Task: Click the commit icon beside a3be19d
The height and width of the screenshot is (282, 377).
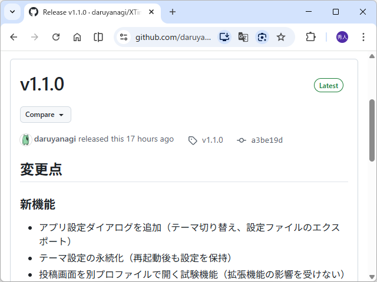Action: pos(242,140)
